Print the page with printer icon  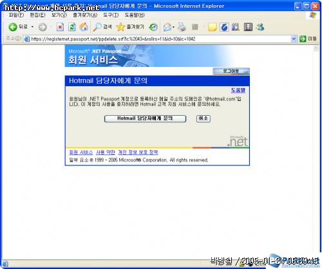click(x=182, y=27)
